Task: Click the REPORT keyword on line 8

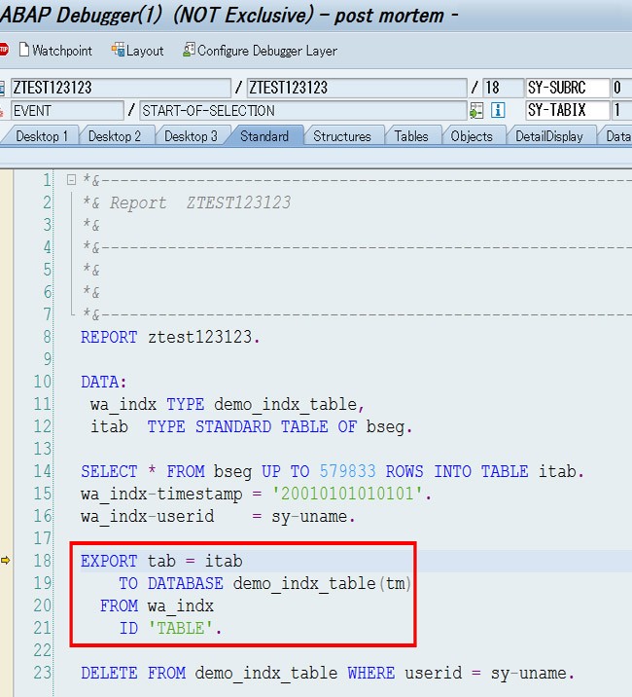Action: tap(109, 337)
